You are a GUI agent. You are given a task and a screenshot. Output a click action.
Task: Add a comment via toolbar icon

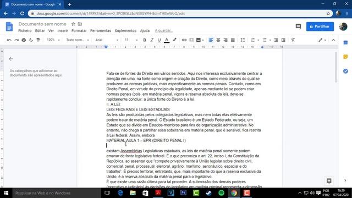click(191, 40)
